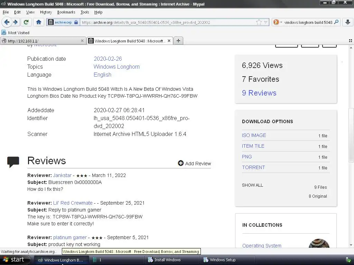Switch to Install Windows taskbar button

point(172,260)
